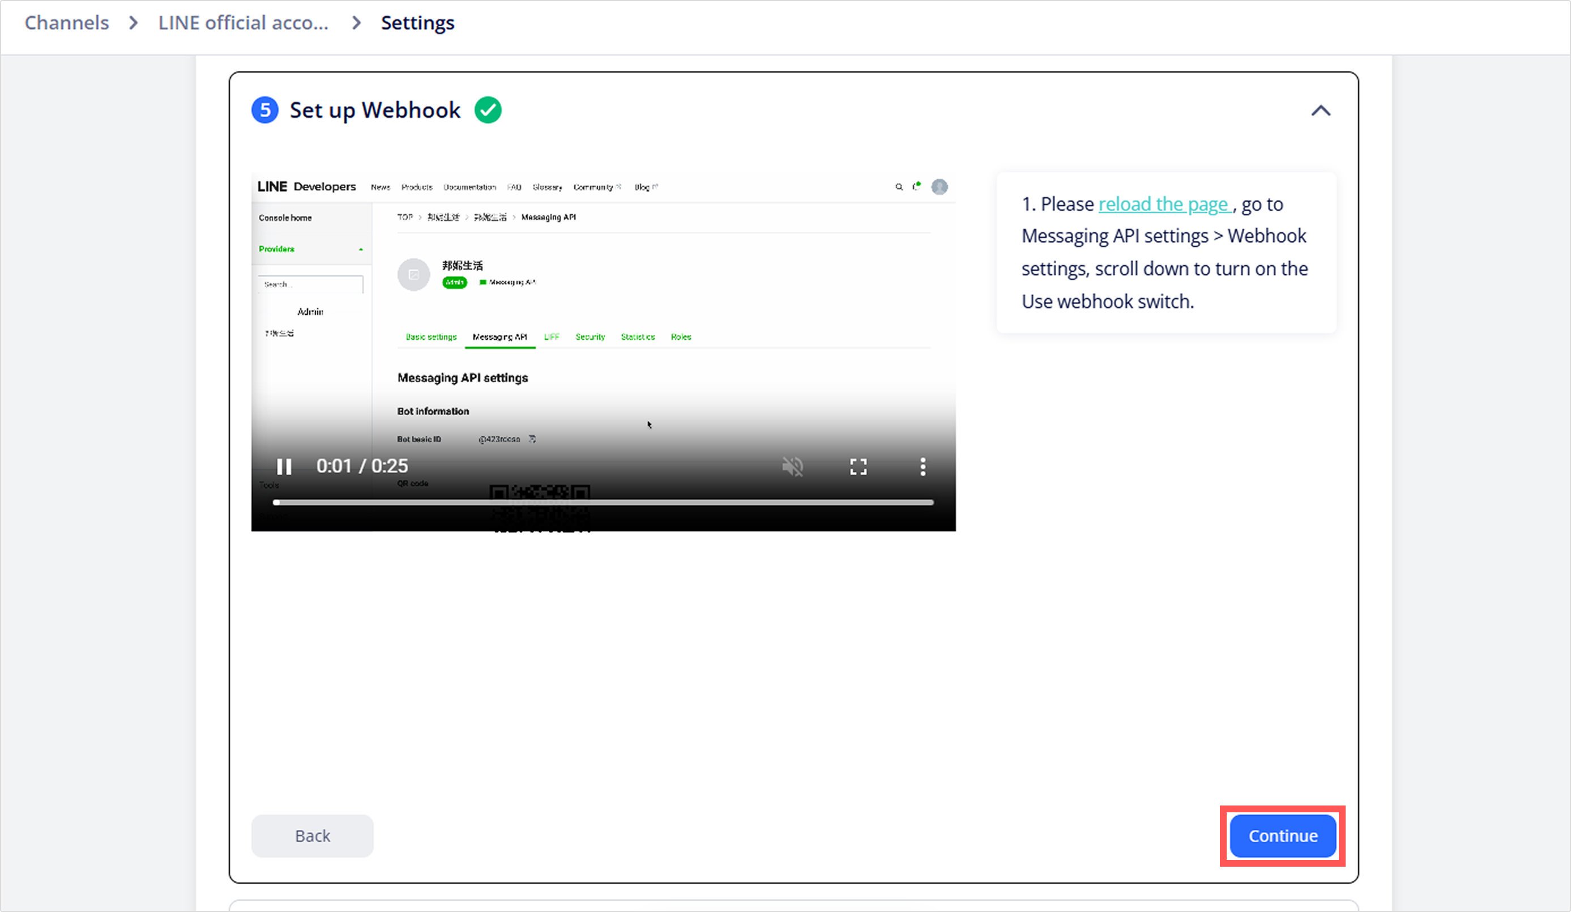The width and height of the screenshot is (1571, 912).
Task: Click the green checkmark status icon
Action: pyautogui.click(x=488, y=110)
